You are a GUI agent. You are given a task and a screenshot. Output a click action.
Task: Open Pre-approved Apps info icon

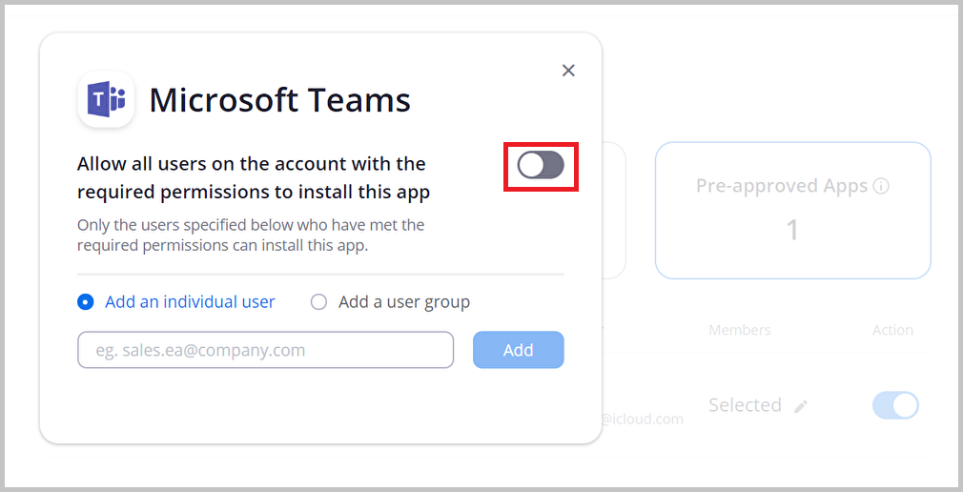881,186
